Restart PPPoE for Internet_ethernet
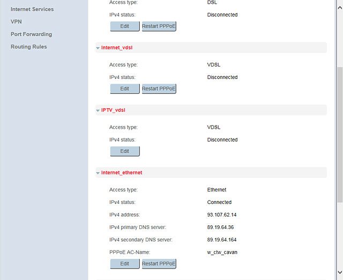 click(159, 263)
